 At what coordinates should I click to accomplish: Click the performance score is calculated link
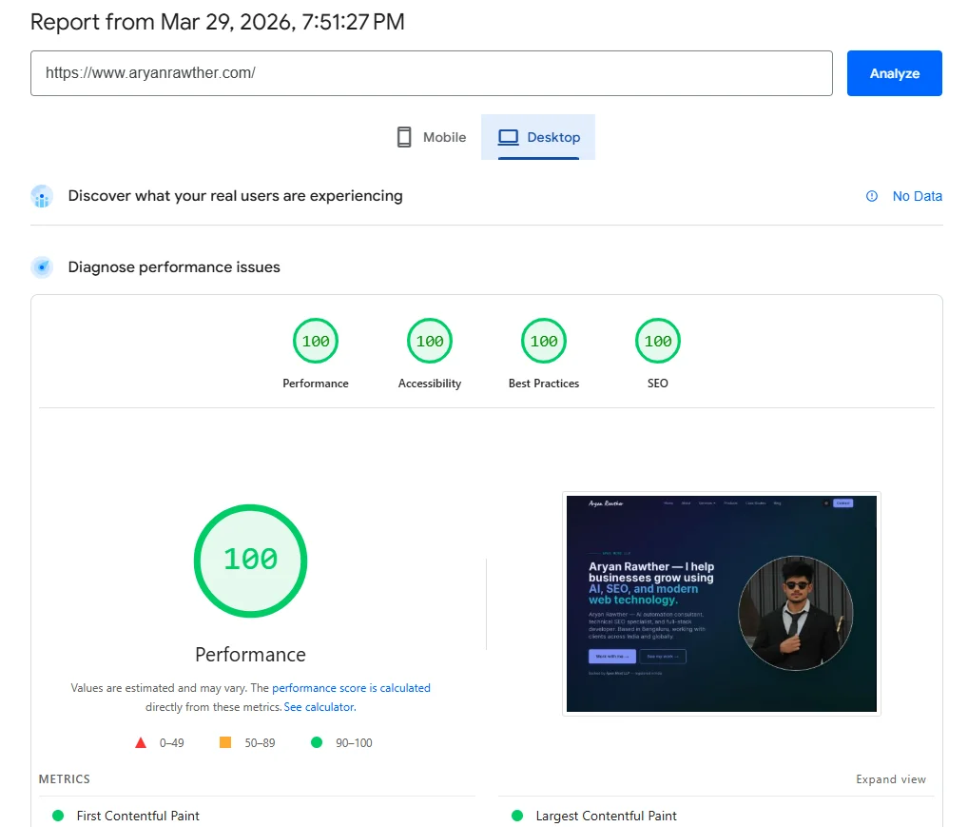(350, 687)
